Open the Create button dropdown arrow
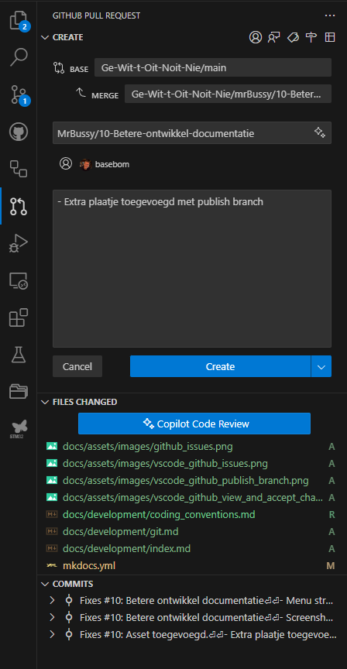Screen dimensions: 347x669 [x=321, y=366]
